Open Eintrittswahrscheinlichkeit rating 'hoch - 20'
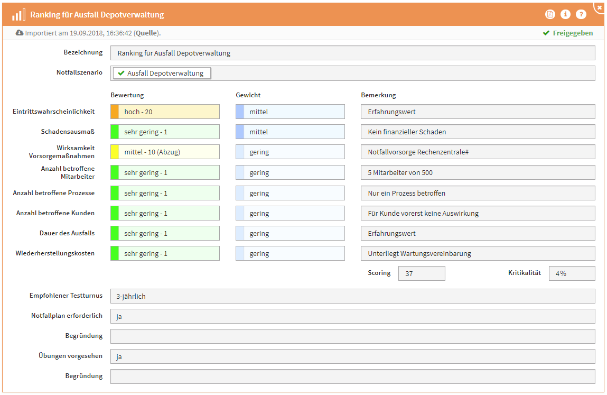This screenshot has width=607, height=395. pos(168,112)
